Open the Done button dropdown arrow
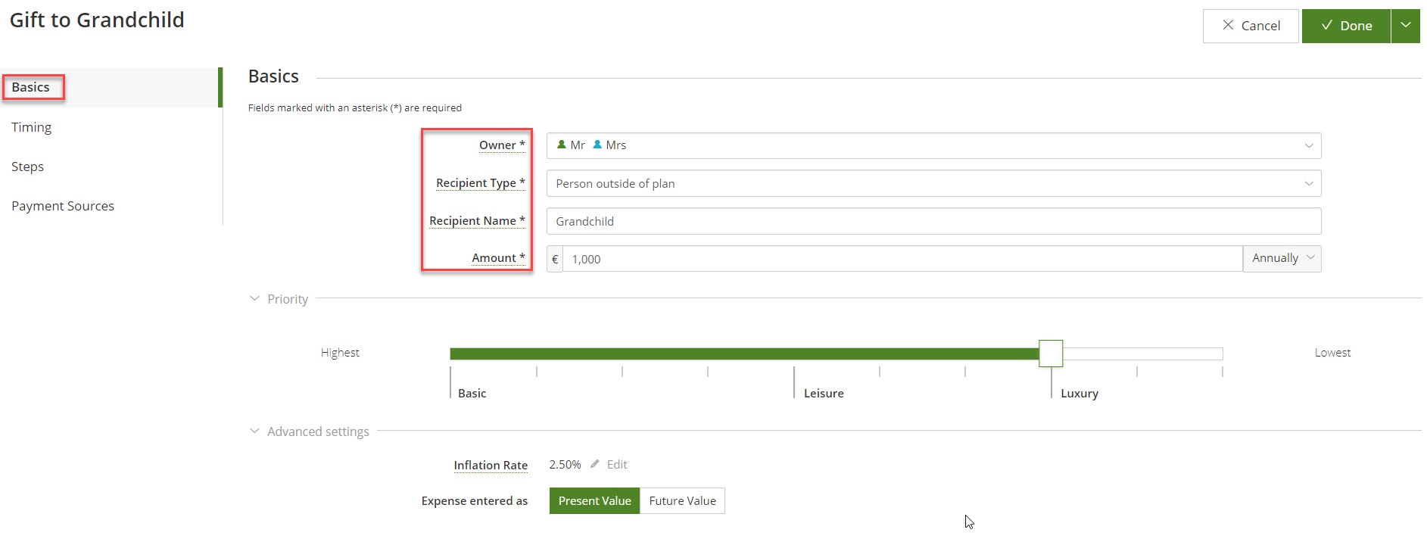Viewport: 1427px width, 542px height. [x=1405, y=26]
